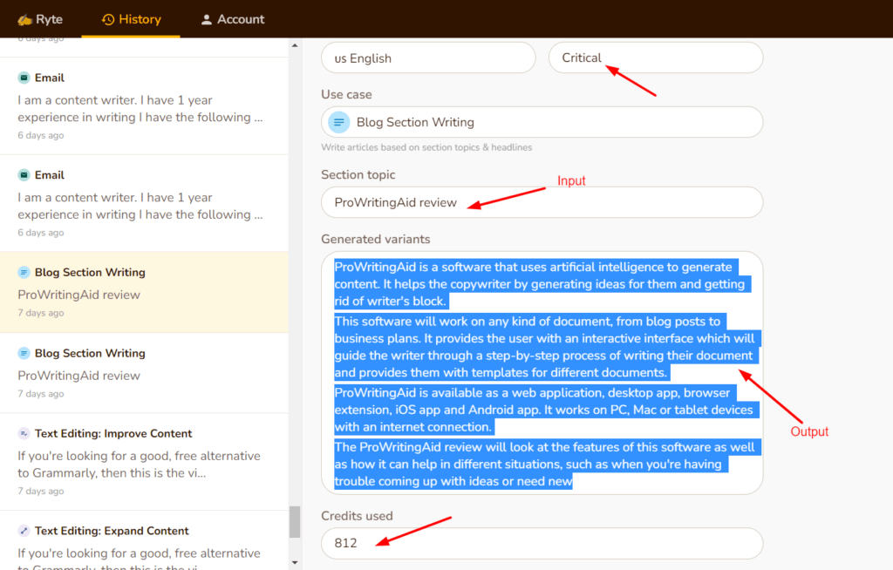
Task: Click the Credits used field showing 812
Action: click(x=542, y=543)
